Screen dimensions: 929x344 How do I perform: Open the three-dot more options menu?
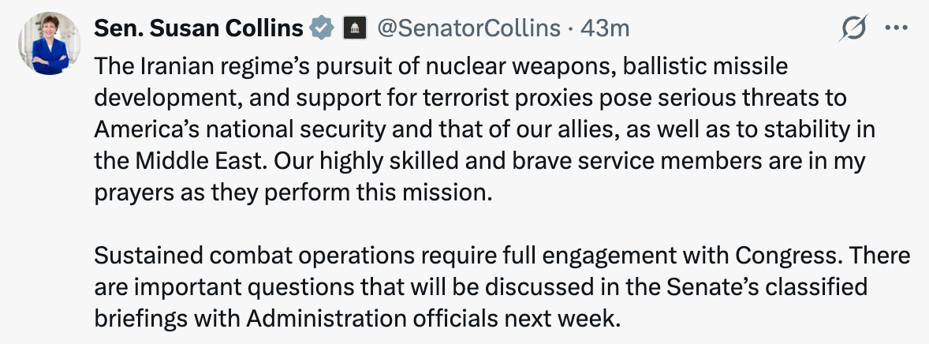(897, 28)
